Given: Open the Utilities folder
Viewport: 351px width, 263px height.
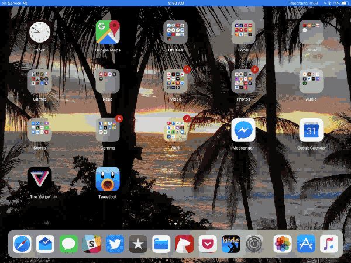Looking at the screenshot, I should point(175,32).
